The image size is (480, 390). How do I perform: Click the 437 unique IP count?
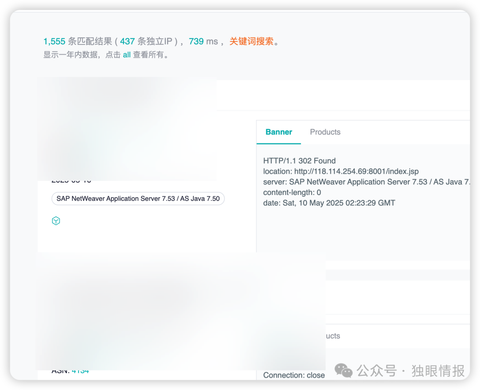[x=128, y=41]
